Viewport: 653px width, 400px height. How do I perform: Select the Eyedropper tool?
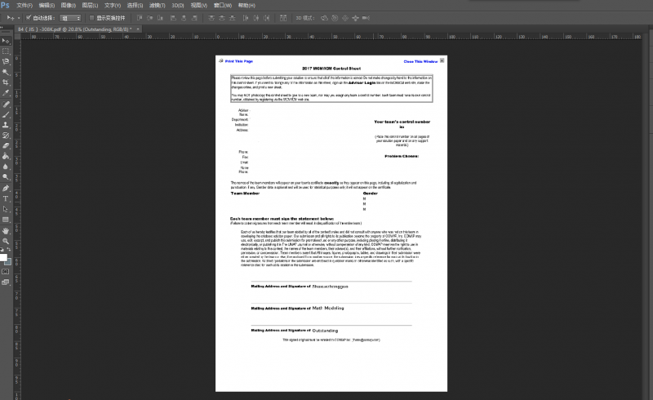(x=6, y=93)
